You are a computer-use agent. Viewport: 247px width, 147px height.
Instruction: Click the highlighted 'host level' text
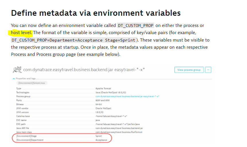[x=21, y=32]
